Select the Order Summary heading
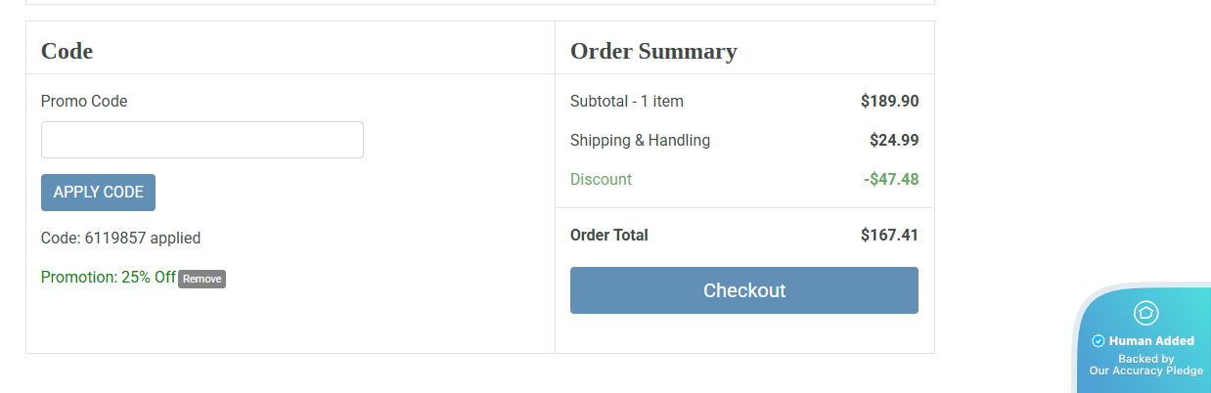Screen dimensions: 1211x393 click(x=653, y=51)
